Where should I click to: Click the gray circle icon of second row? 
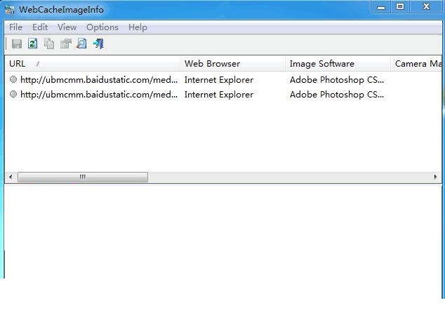click(x=13, y=95)
